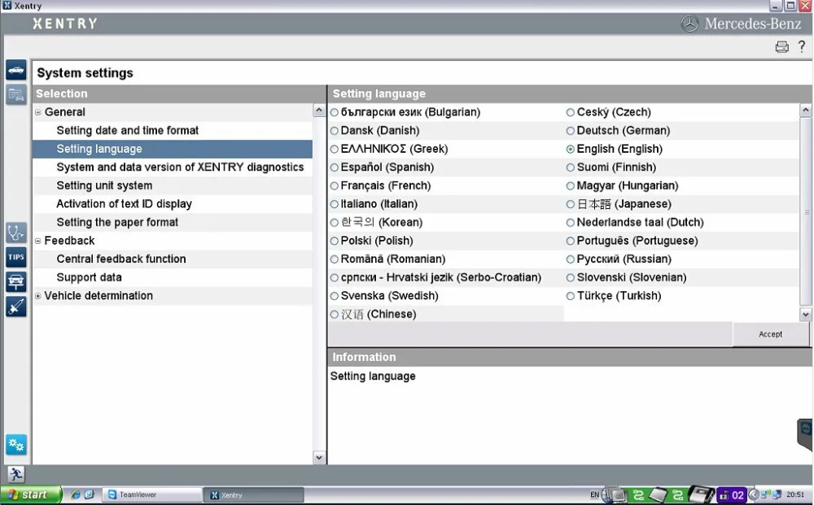
Task: Select Español (Spanish) radio button
Action: 335,168
